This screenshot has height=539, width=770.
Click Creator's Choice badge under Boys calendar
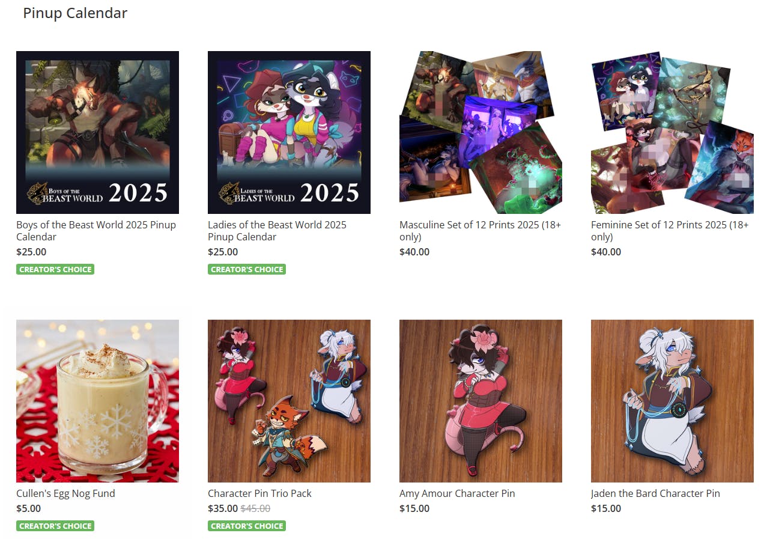click(55, 269)
